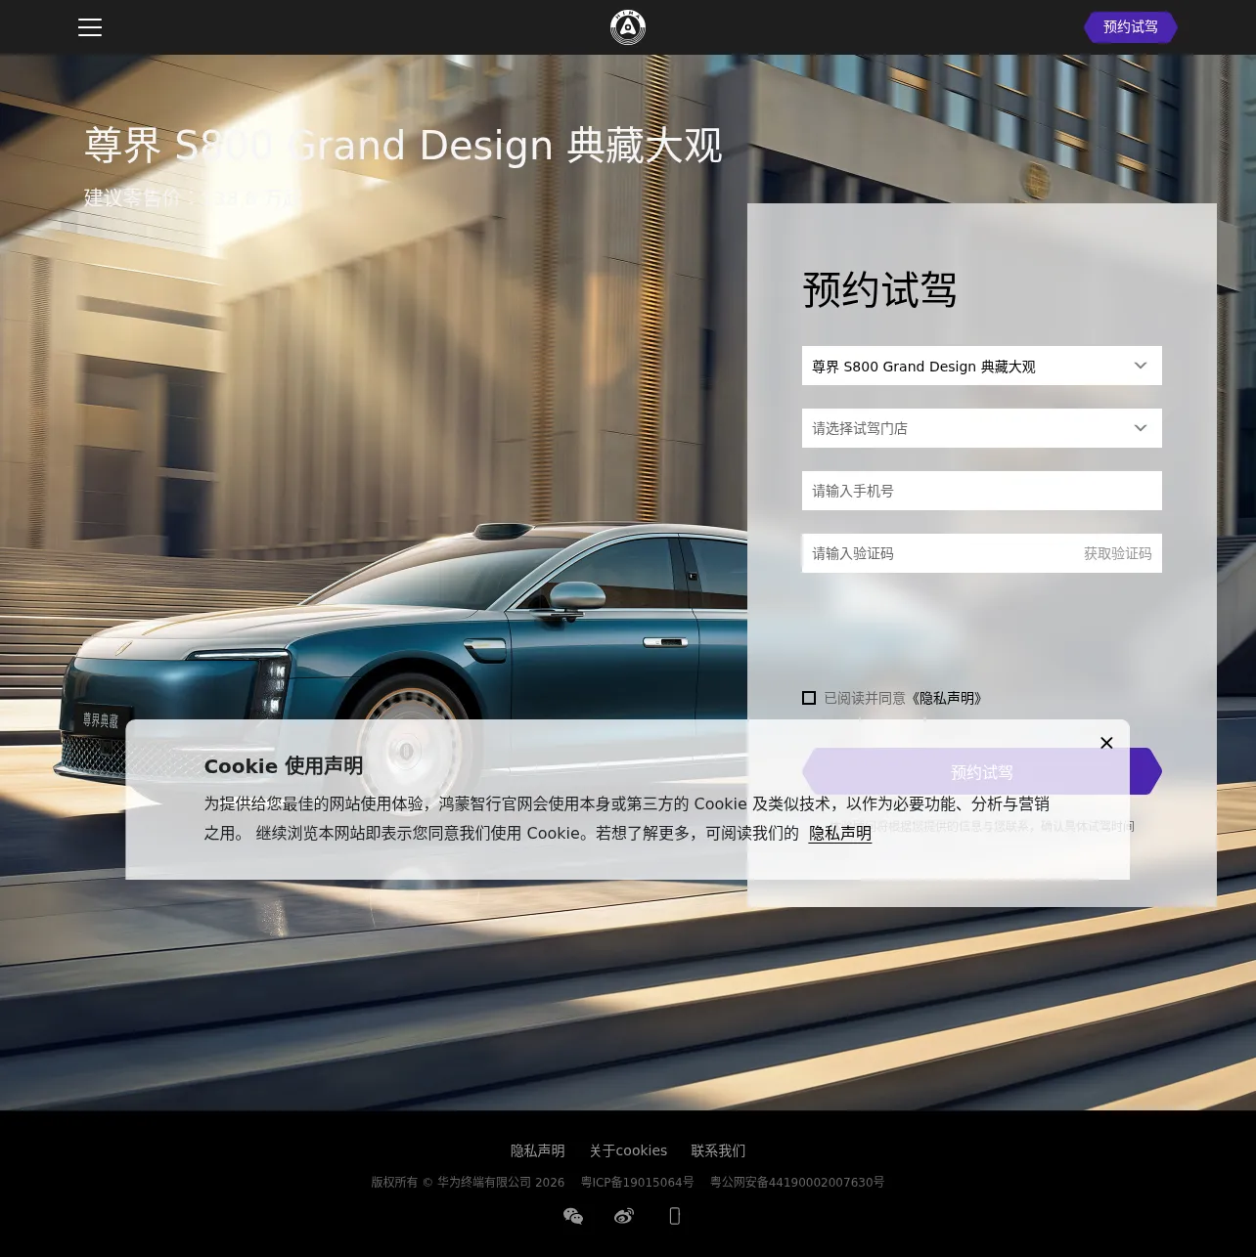Expand the 请选择试驾门店 store dropdown
The image size is (1256, 1257).
tap(982, 428)
